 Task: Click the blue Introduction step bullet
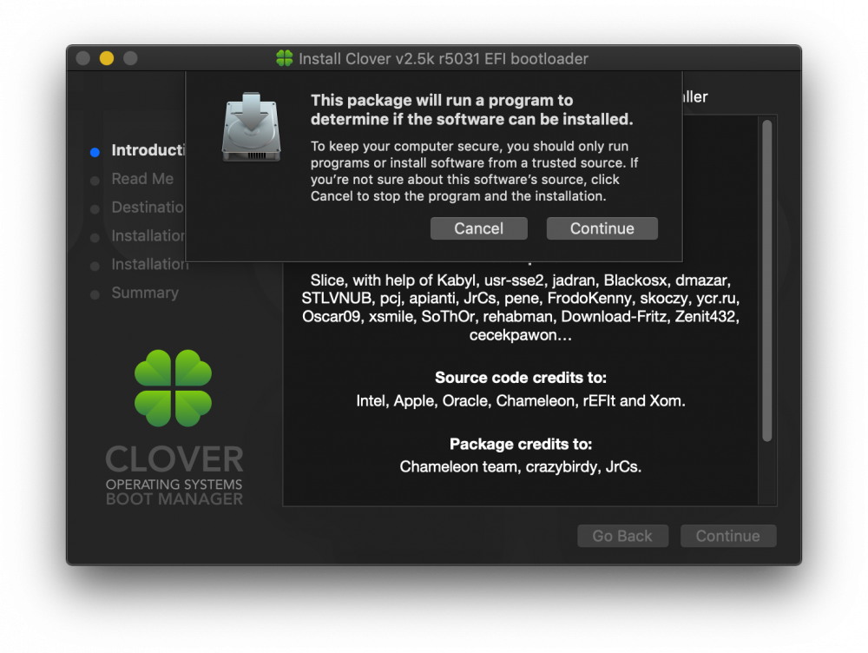(x=95, y=152)
